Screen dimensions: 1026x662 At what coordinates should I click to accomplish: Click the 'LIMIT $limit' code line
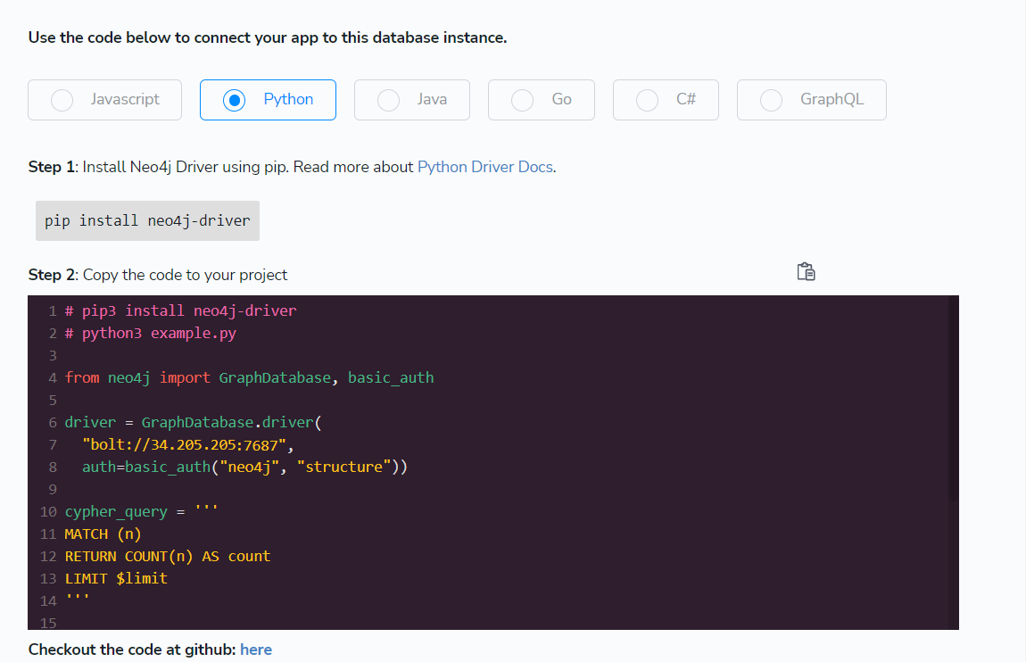[x=116, y=578]
